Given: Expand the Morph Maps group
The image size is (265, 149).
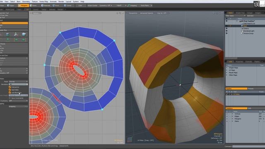Looking at the screenshot, I should pos(227,73).
